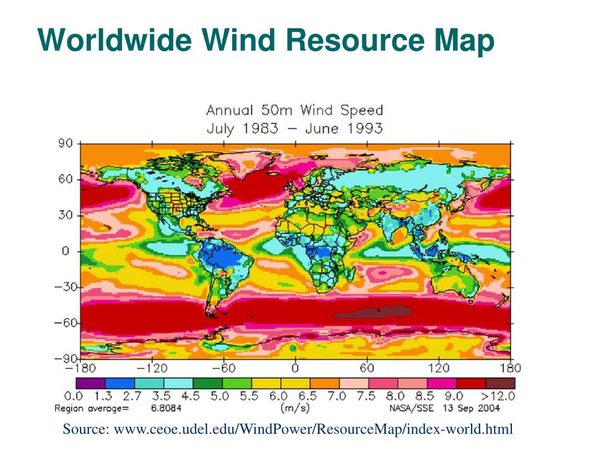616x462 pixels.
Task: Click the 90 latitude axis label
Action: click(66, 143)
